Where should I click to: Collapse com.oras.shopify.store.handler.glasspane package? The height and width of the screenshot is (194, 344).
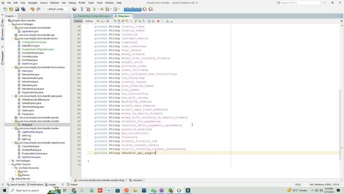coord(12,96)
